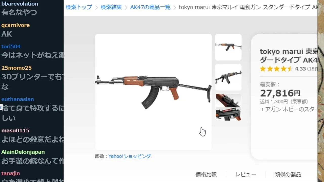Click the breadcrumb chevron after 検索トップ
Viewport: 324px width, 182px height.
coord(96,7)
